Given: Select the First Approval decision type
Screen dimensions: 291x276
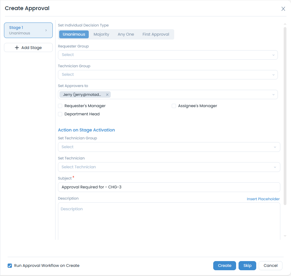Looking at the screenshot, I should coord(156,34).
